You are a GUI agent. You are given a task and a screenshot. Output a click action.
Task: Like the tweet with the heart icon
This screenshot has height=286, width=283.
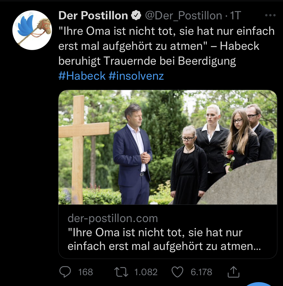pyautogui.click(x=177, y=272)
